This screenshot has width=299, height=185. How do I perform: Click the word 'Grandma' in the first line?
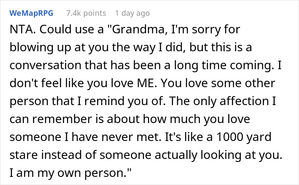pyautogui.click(x=133, y=31)
